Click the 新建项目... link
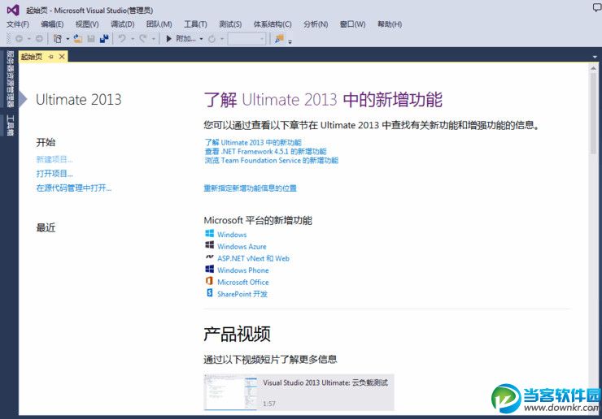602x419 pixels. point(55,159)
